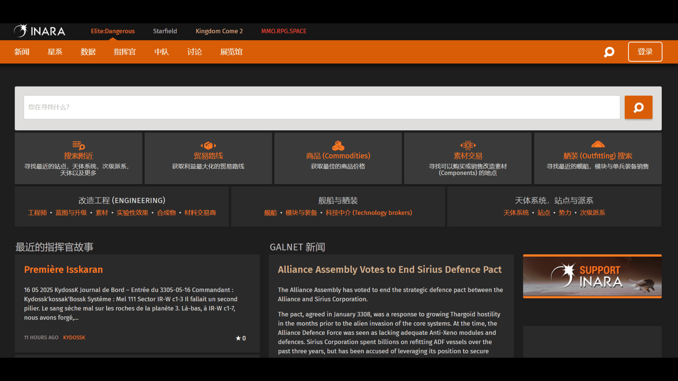The image size is (678, 381).
Task: Open the 舰船 link
Action: tap(270, 213)
